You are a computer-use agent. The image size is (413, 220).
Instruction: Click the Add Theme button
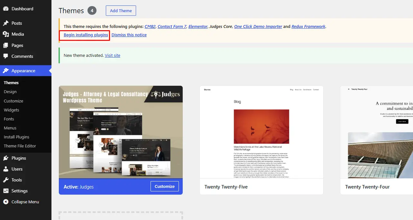pos(121,11)
